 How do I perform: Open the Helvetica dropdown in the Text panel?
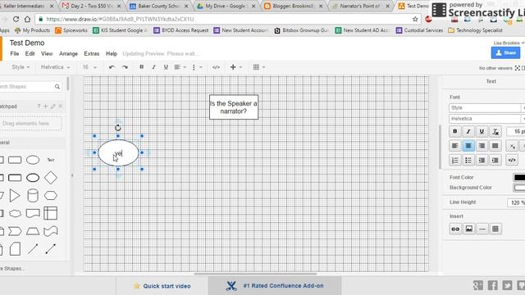click(x=486, y=119)
